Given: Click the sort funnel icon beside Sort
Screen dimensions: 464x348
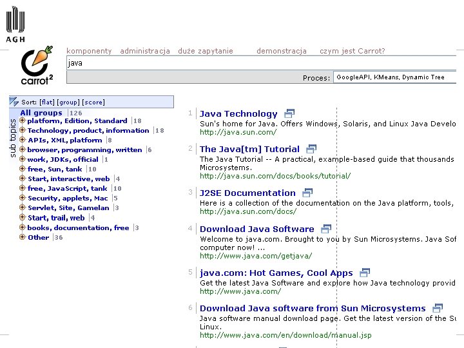Looking at the screenshot, I should [x=14, y=102].
